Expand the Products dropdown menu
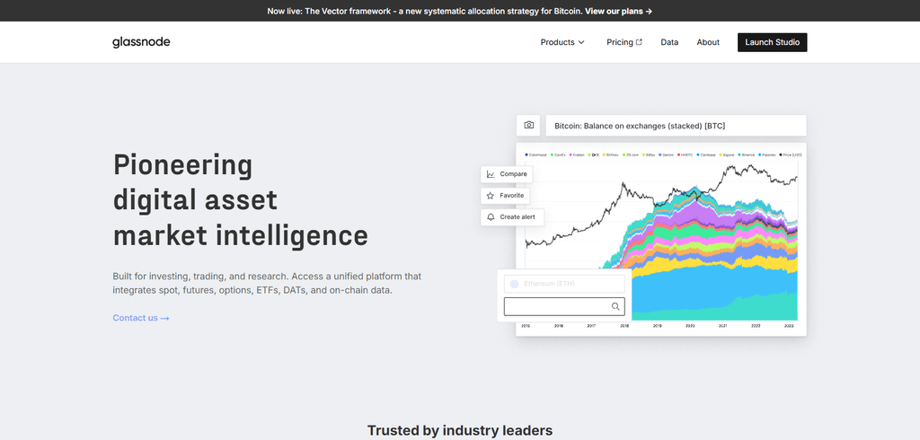 [562, 42]
